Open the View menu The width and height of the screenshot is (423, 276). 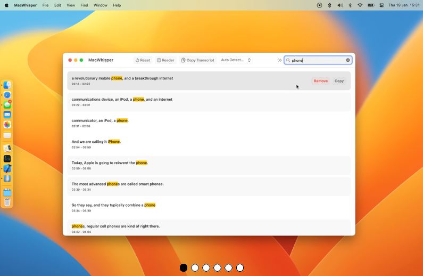click(71, 5)
